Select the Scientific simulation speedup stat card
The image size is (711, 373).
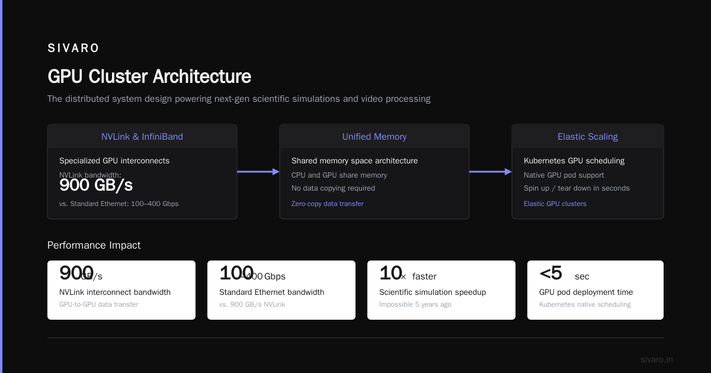click(441, 290)
